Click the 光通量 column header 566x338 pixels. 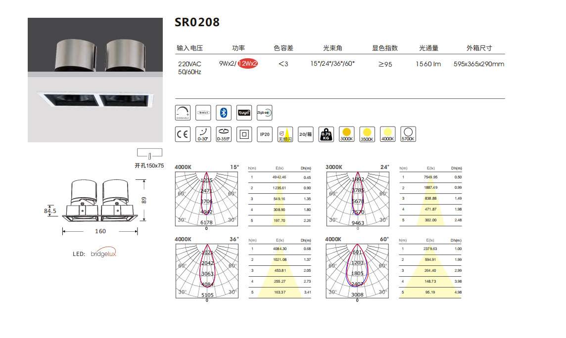click(x=429, y=48)
